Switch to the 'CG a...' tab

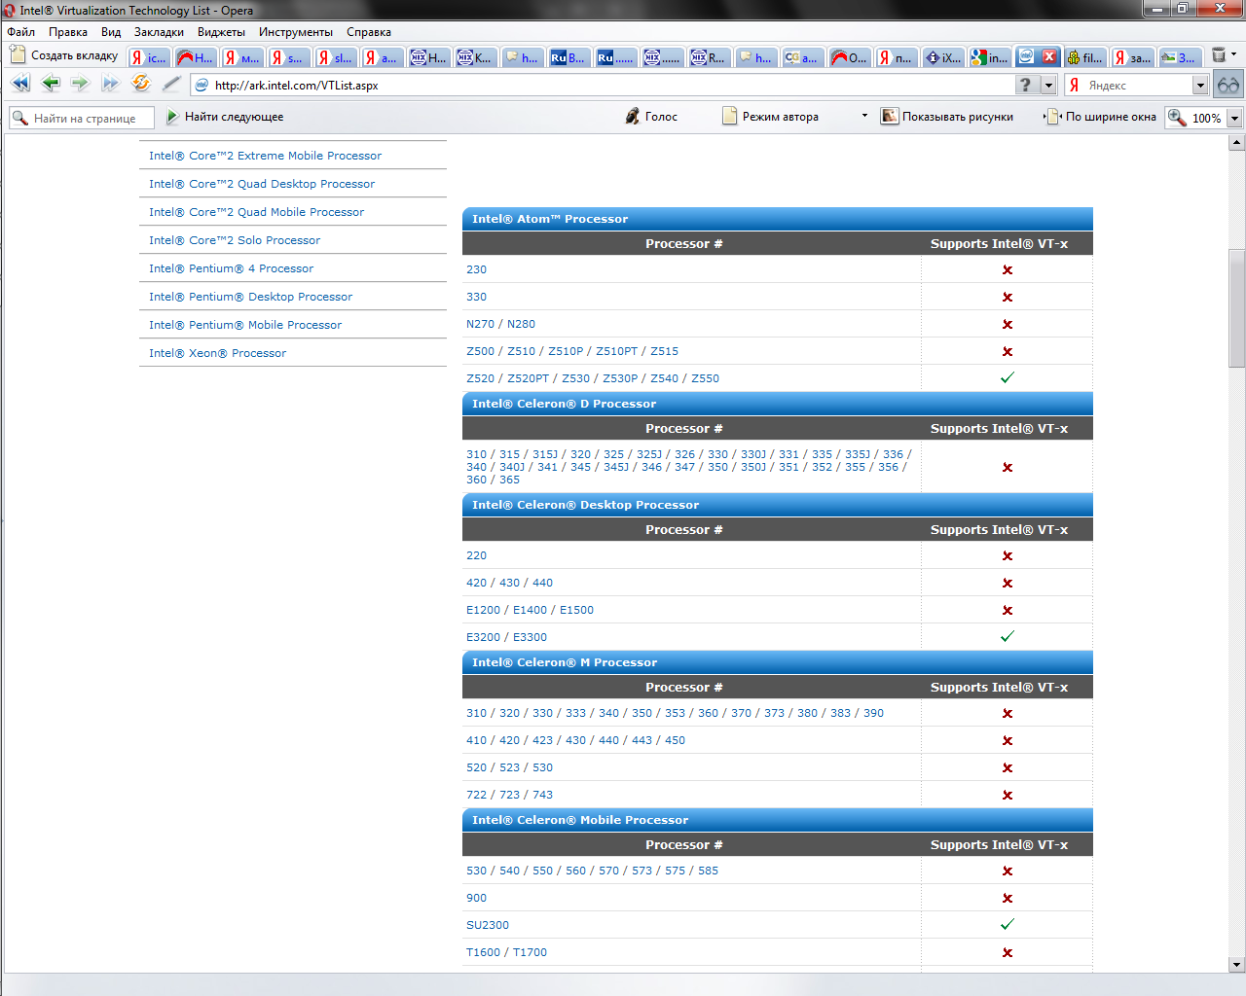click(x=802, y=57)
